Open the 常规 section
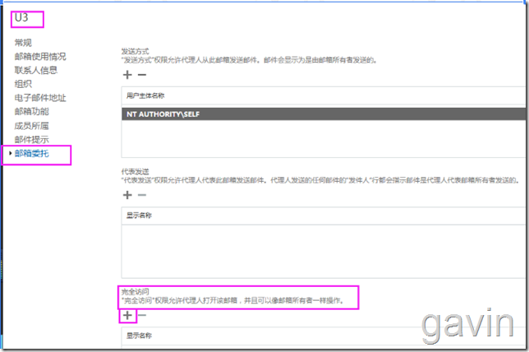The width and height of the screenshot is (529, 352). [23, 43]
